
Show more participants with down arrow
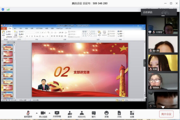coord(163,107)
